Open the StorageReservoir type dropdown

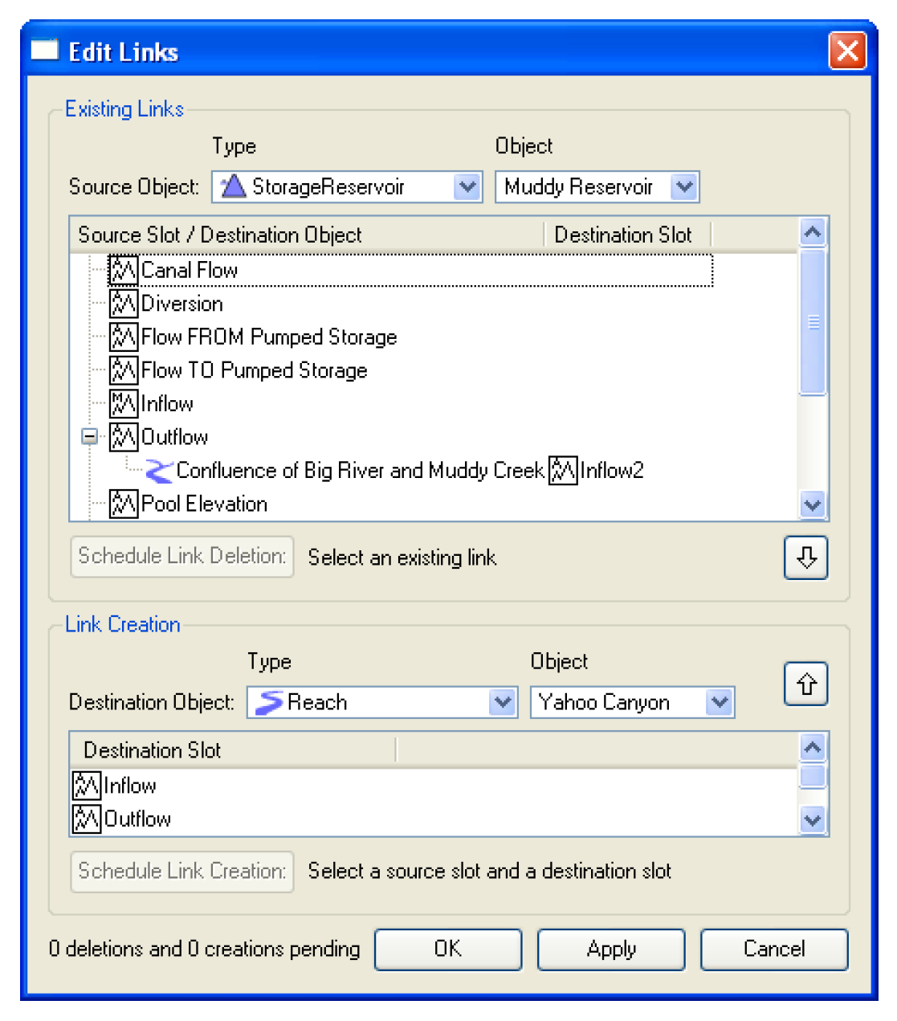(x=467, y=187)
